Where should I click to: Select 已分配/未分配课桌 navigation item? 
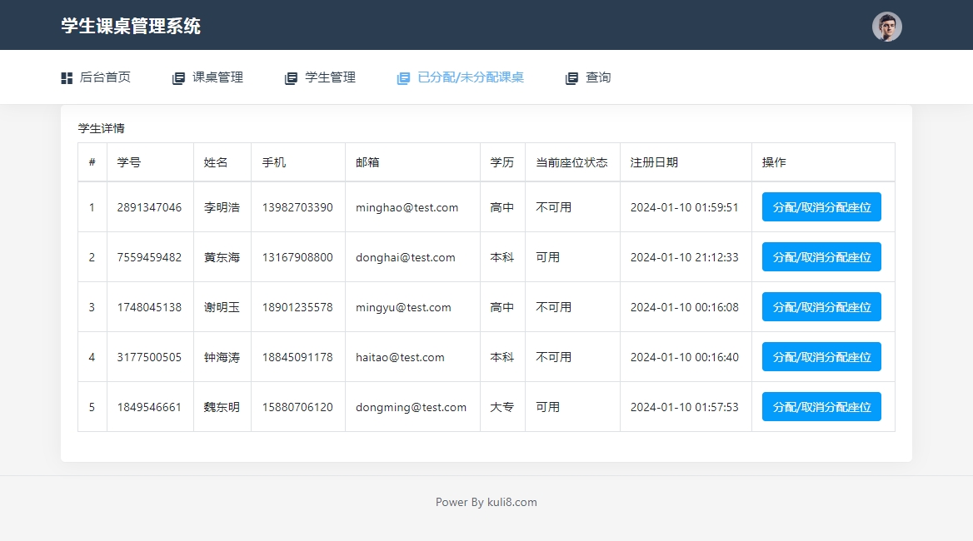click(470, 77)
